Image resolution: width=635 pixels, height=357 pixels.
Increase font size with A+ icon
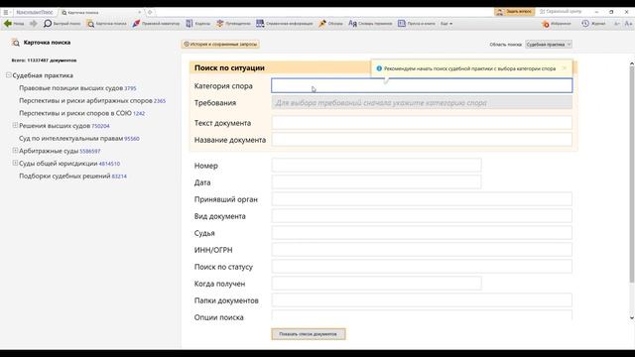[x=628, y=24]
